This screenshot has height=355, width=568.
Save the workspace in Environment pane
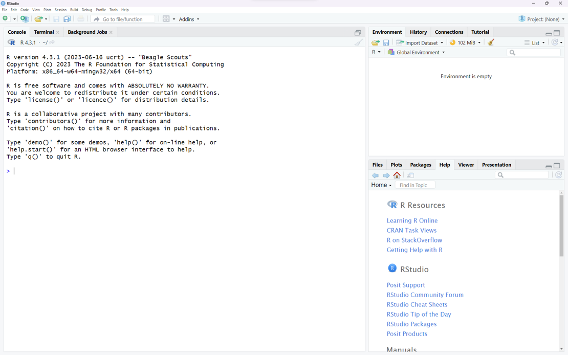(x=386, y=43)
